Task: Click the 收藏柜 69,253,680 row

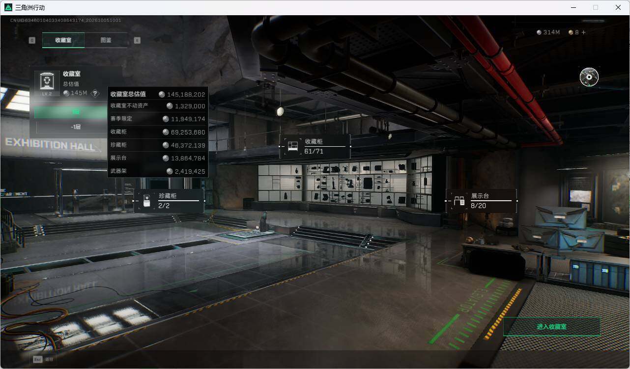Action: [x=158, y=132]
